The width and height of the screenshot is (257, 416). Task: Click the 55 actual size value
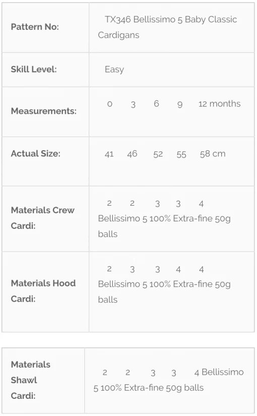181,155
